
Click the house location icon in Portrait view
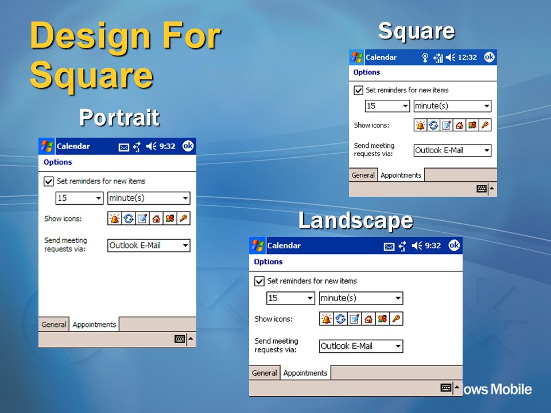tap(156, 219)
